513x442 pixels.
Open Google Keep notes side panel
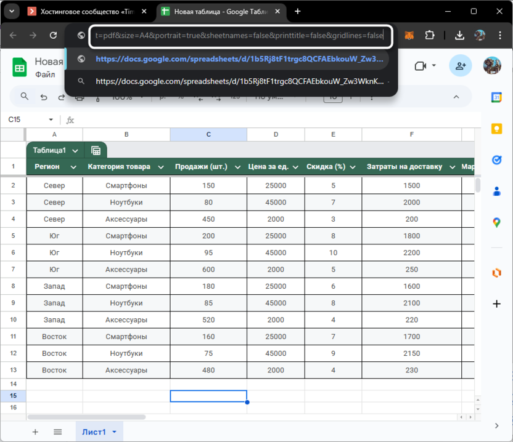496,128
